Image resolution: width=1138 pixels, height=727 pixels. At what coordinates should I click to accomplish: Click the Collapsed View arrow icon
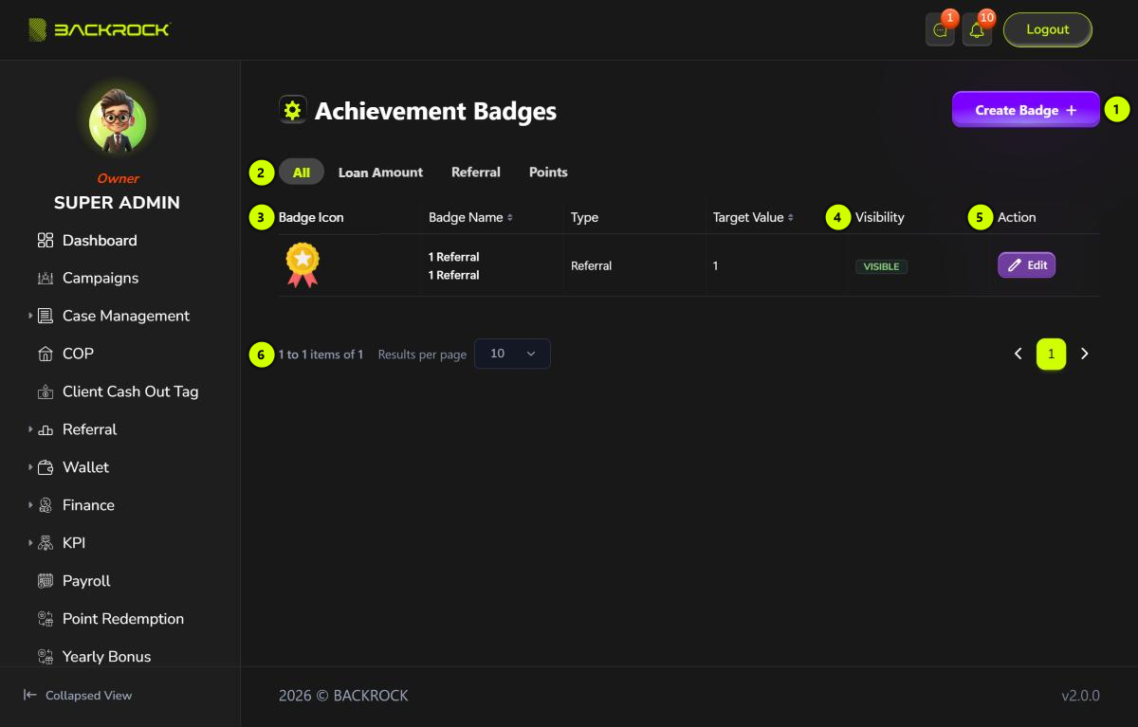(30, 695)
